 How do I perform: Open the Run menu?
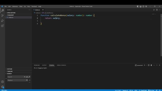(x=29, y=6)
